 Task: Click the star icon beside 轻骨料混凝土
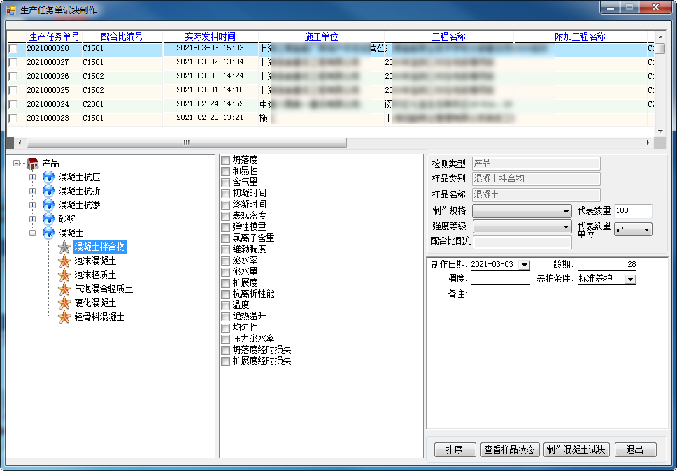[64, 317]
